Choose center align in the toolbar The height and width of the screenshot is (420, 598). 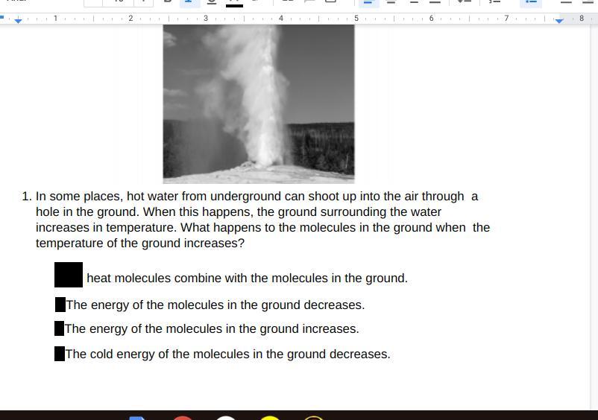[391, 2]
